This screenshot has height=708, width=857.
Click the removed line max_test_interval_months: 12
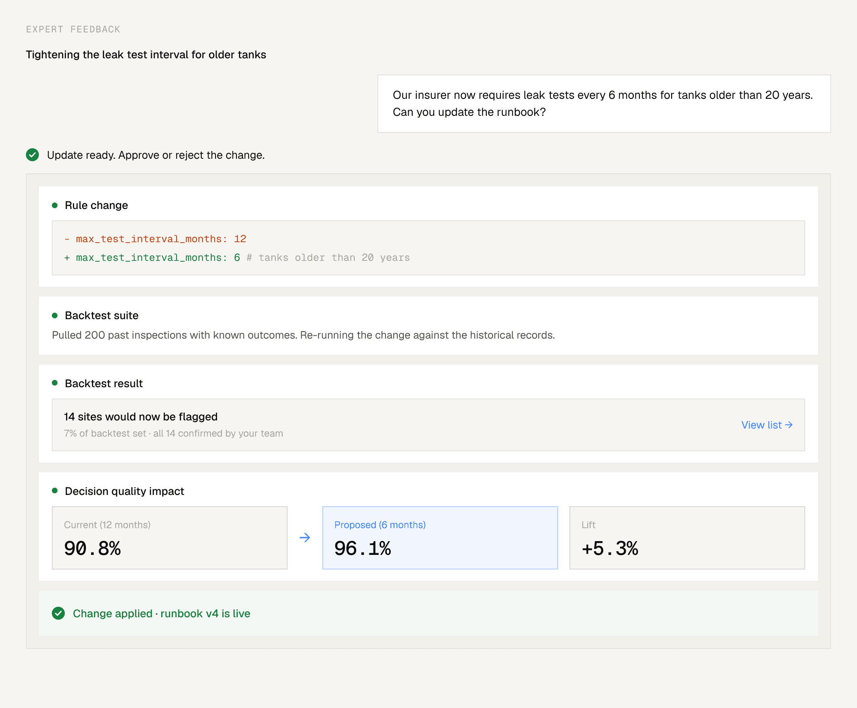click(x=156, y=239)
